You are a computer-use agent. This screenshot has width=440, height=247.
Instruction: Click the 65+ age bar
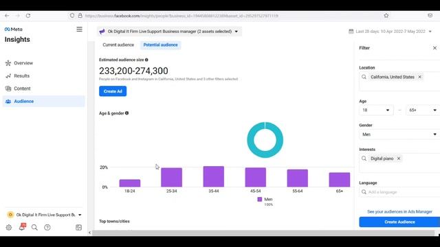tap(339, 180)
